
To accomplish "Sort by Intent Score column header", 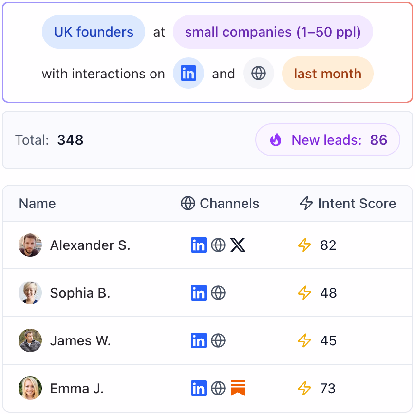I will 348,204.
